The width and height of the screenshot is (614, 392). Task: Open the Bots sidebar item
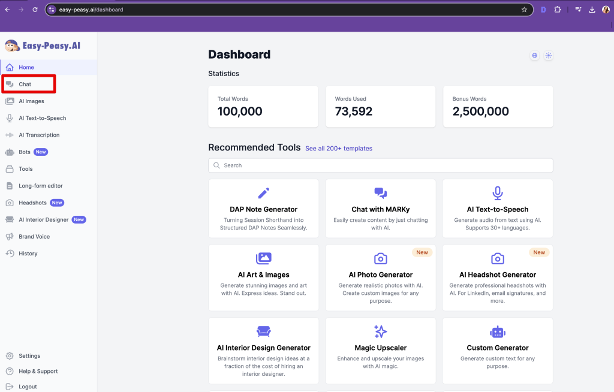pyautogui.click(x=25, y=152)
